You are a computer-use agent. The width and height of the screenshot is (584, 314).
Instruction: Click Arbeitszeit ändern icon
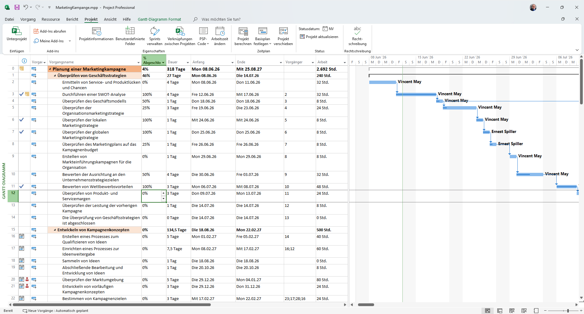tap(220, 31)
